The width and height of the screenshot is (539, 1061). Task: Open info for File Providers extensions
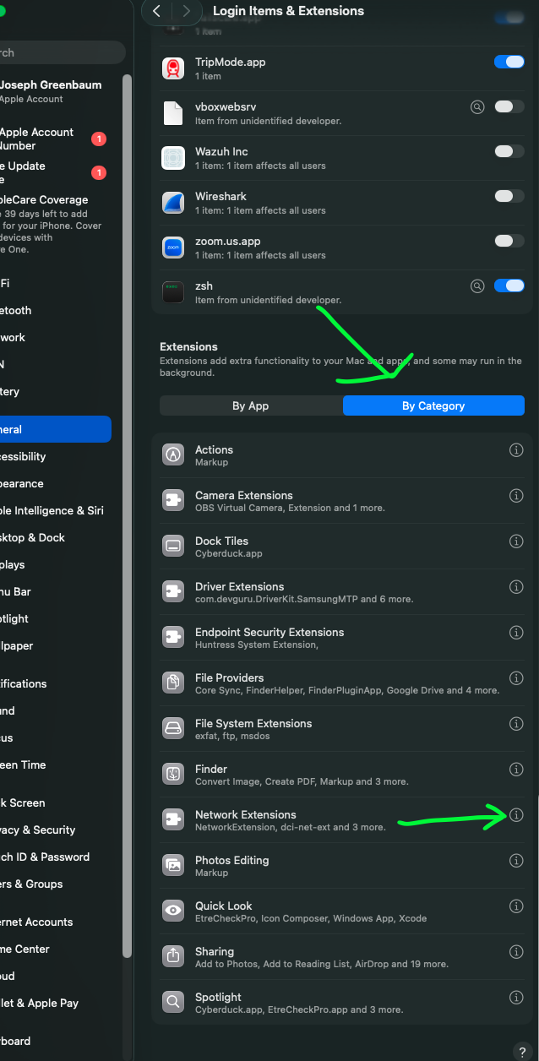click(x=516, y=678)
